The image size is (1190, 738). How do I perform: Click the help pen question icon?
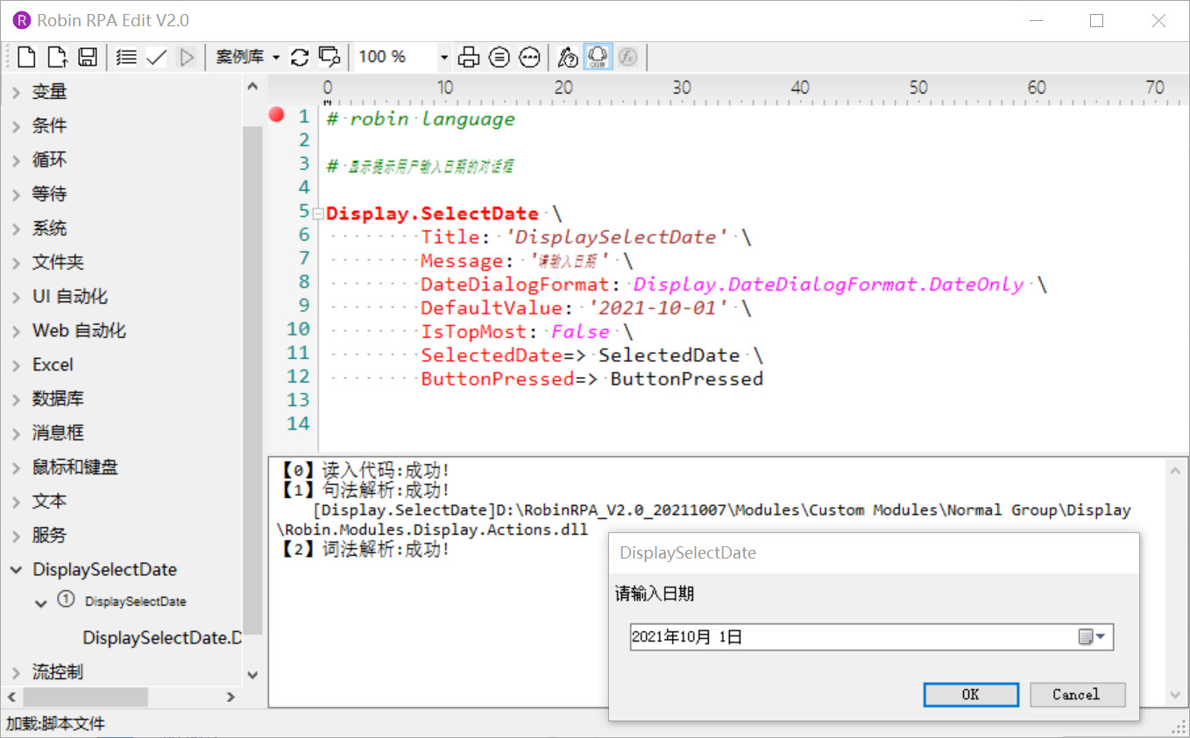tap(568, 58)
